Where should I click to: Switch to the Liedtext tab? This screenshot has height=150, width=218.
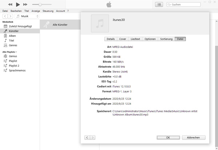(135, 39)
